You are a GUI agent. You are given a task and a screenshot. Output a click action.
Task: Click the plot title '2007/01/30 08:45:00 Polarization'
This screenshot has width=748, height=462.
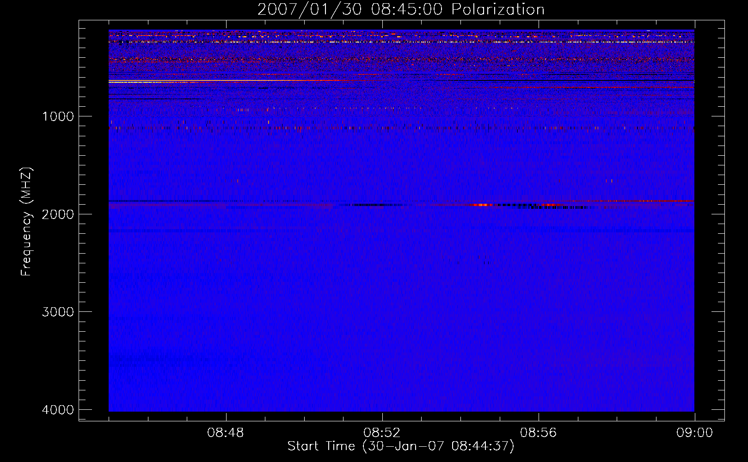[401, 10]
